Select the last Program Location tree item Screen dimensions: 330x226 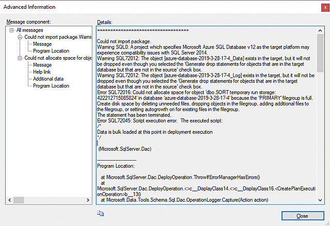click(51, 86)
